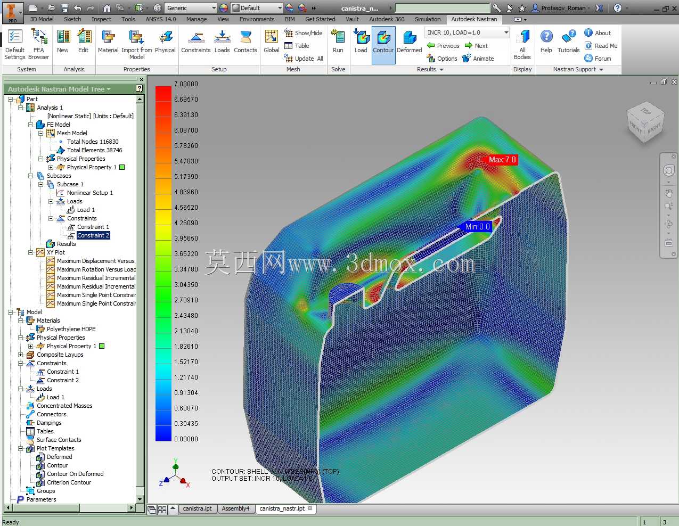This screenshot has width=679, height=526.
Task: Collapse the Analysis 1 tree node
Action: coord(21,108)
